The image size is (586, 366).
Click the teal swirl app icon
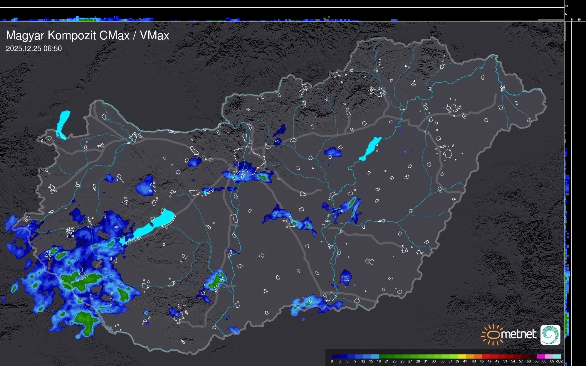point(550,335)
